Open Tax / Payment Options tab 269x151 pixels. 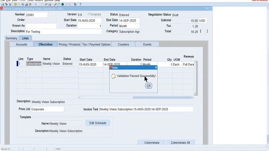coord(96,44)
